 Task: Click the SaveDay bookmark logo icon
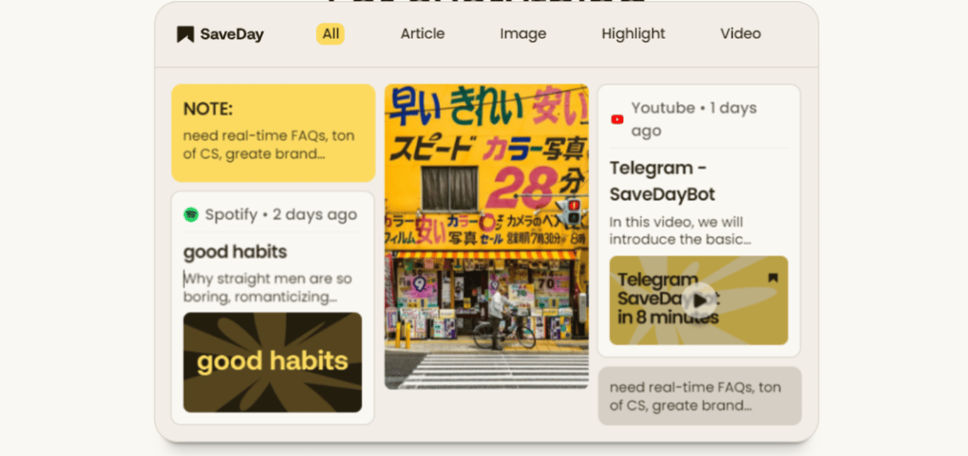coord(185,34)
